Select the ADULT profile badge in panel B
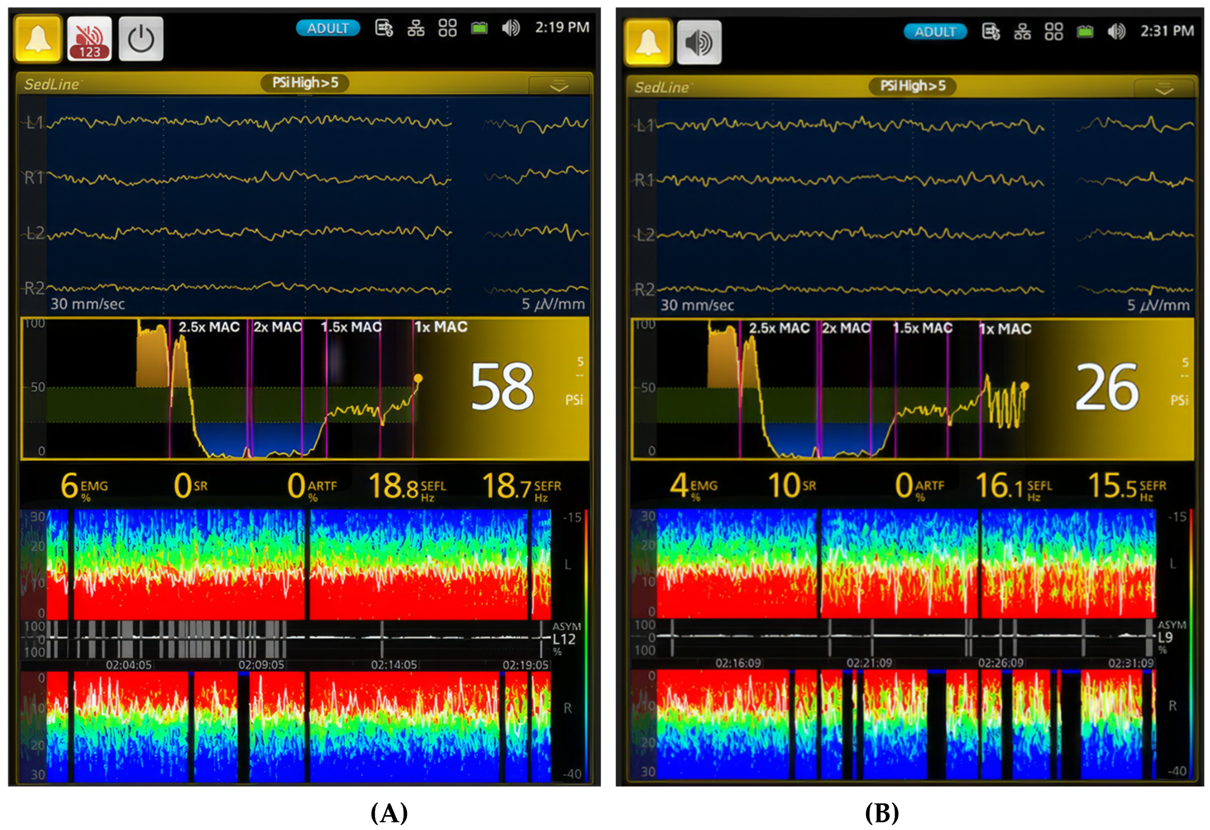Image resolution: width=1210 pixels, height=830 pixels. (x=935, y=32)
